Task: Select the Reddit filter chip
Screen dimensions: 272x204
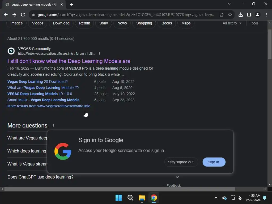Action: coord(84,23)
